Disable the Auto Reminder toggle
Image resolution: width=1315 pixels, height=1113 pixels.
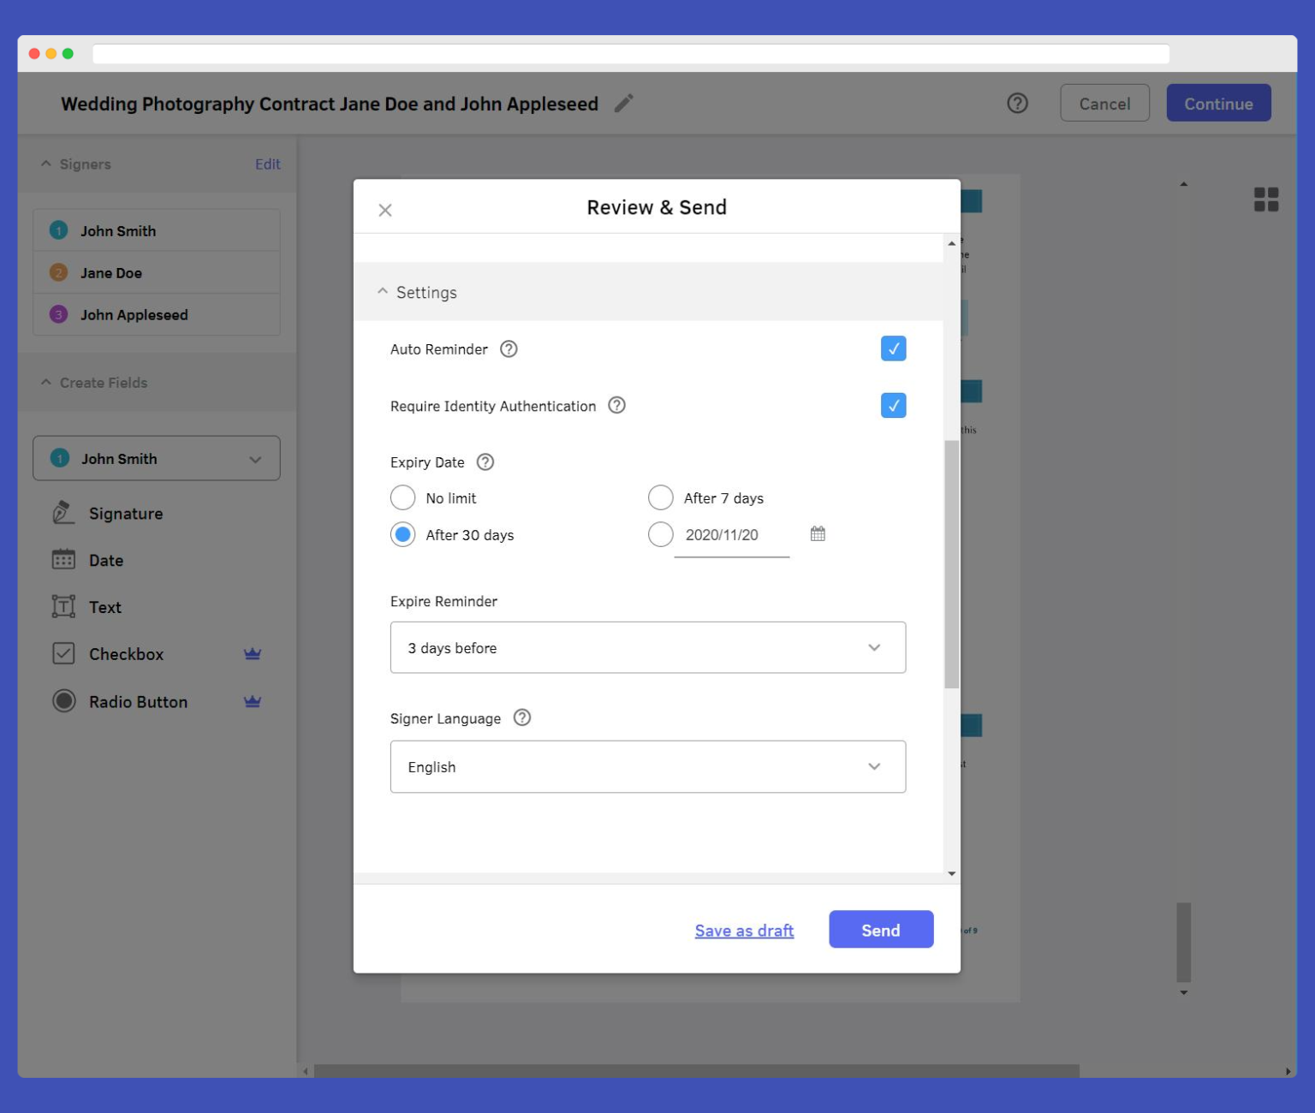coord(893,348)
